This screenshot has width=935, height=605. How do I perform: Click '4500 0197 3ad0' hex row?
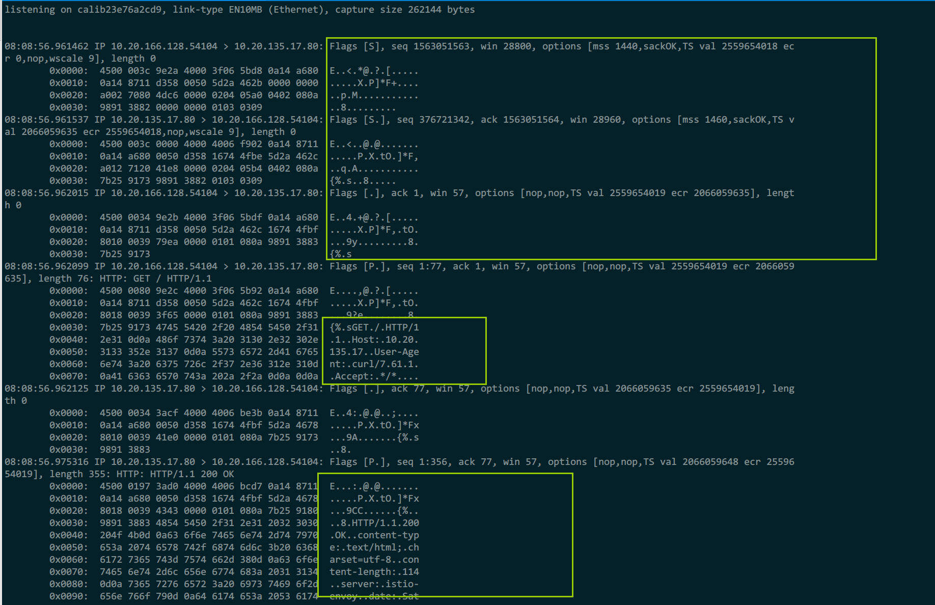(209, 486)
